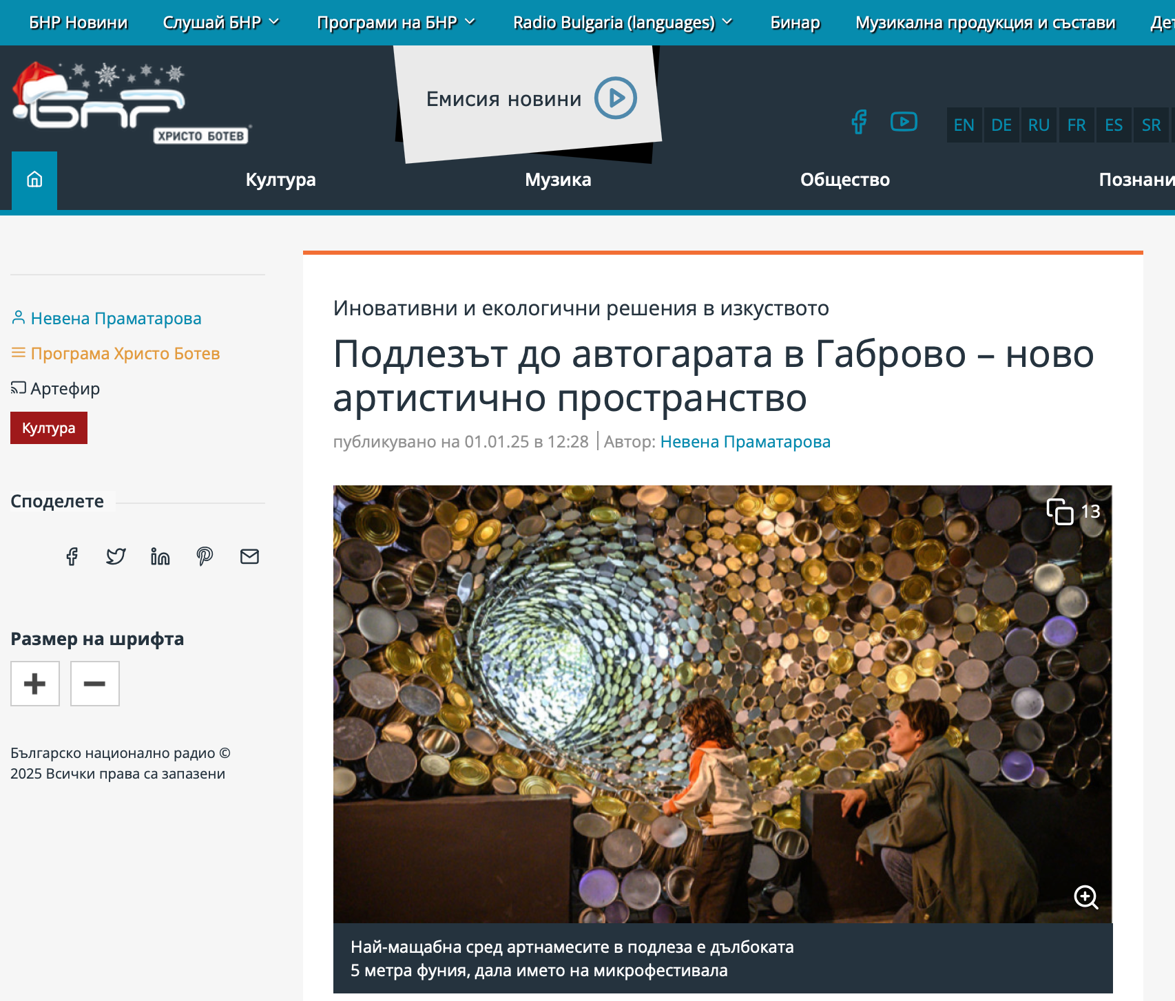1175x1001 pixels.
Task: Switch site language to RU
Action: 1039,125
